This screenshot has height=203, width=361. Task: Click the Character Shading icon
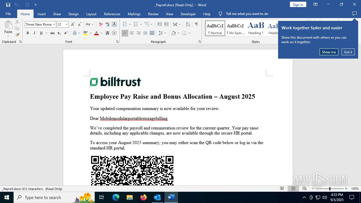(107, 33)
